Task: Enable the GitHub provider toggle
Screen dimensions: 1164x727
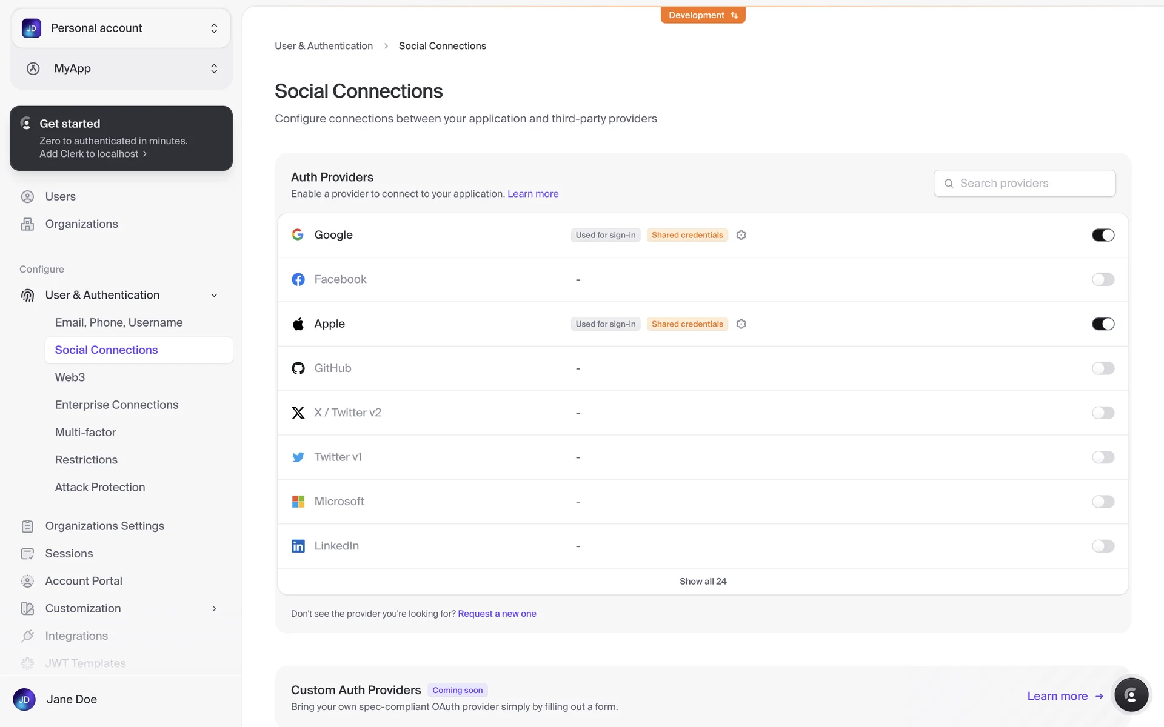Action: (x=1103, y=368)
